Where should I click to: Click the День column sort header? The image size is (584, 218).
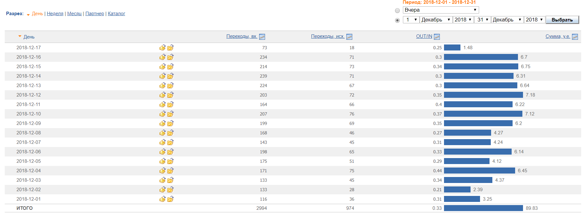(x=29, y=37)
